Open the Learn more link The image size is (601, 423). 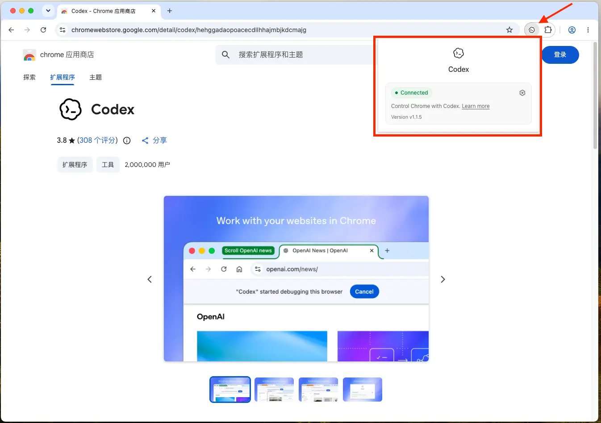[476, 106]
